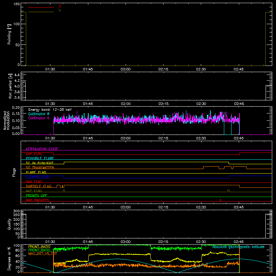276x276 pixels.
Task: Click the red "X" legend label
Action: tap(60, 6)
